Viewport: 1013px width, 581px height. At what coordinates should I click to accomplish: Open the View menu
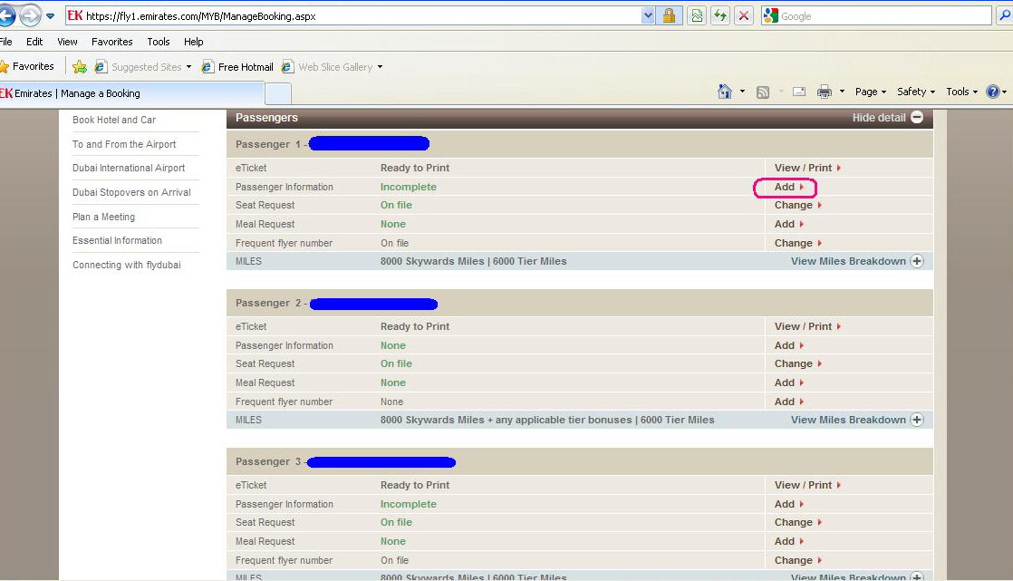pyautogui.click(x=67, y=42)
